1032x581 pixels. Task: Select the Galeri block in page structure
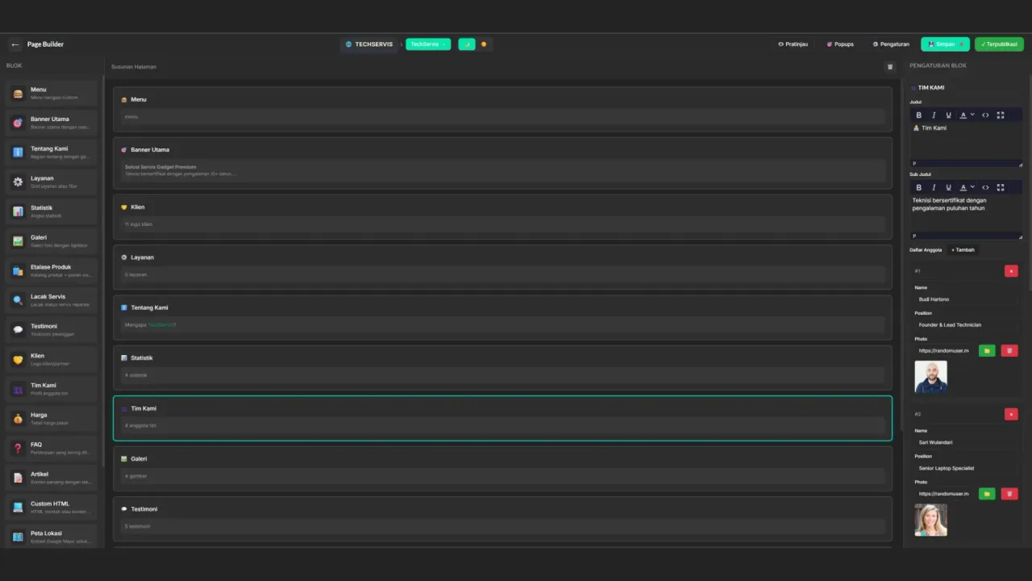(x=502, y=468)
